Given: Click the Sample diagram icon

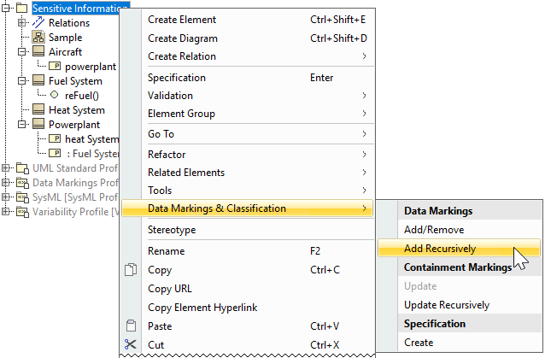Looking at the screenshot, I should point(38,38).
